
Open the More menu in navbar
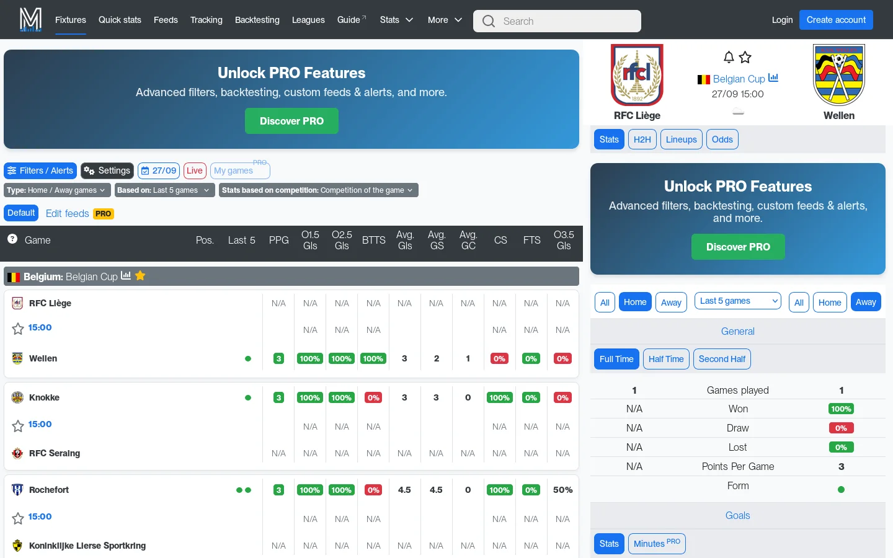click(x=445, y=20)
